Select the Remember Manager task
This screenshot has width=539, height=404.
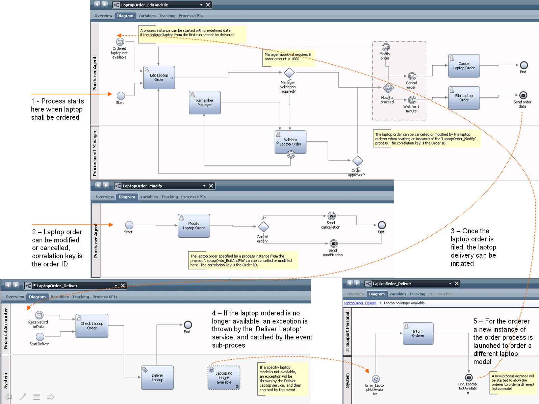[205, 102]
